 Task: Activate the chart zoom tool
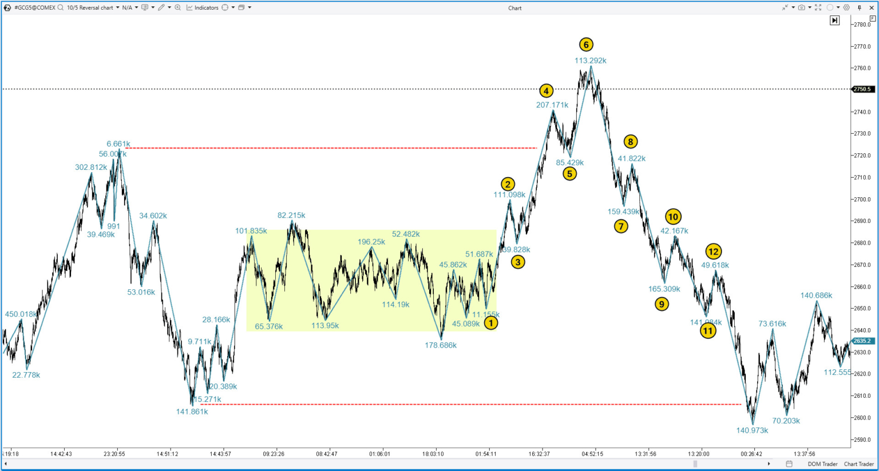pyautogui.click(x=178, y=7)
